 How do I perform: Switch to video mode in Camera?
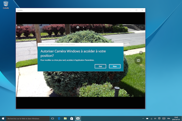click(x=141, y=53)
